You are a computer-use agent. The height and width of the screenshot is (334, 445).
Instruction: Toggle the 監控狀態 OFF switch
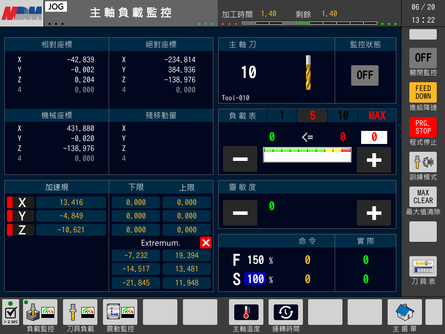365,75
